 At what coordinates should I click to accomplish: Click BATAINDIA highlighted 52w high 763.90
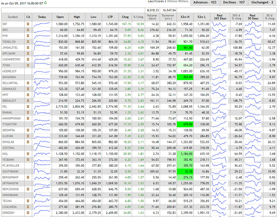[185, 77]
